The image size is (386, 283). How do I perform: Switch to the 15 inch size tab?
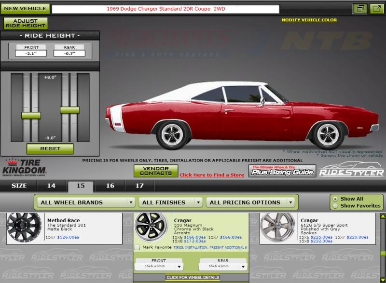[81, 187]
